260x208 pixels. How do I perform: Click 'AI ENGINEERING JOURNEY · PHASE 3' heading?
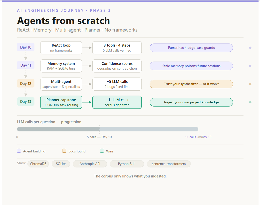(x=64, y=11)
